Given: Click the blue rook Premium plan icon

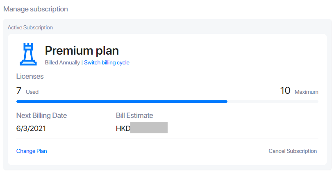Looking at the screenshot, I should point(28,54).
